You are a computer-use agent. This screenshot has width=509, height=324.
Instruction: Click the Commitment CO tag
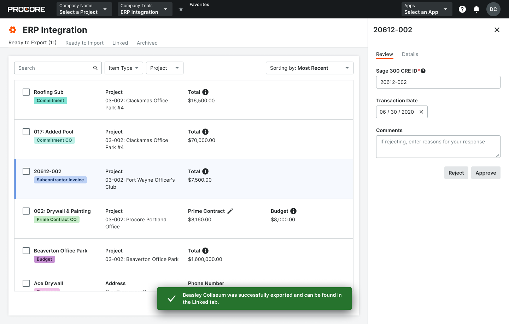tap(54, 140)
